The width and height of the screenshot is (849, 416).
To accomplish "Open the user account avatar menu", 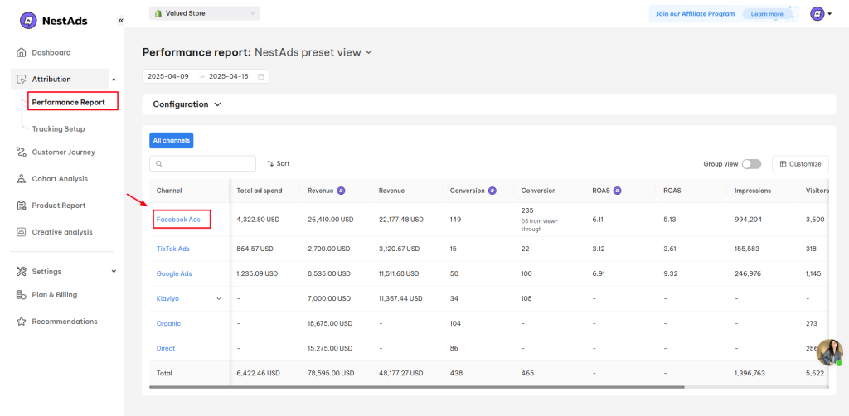I will pyautogui.click(x=817, y=13).
